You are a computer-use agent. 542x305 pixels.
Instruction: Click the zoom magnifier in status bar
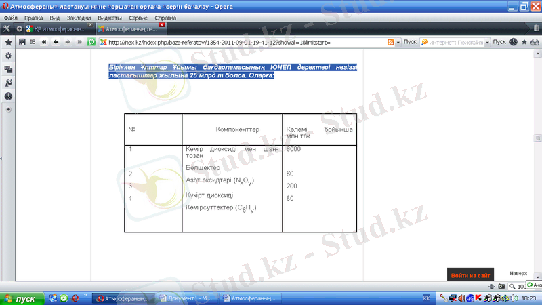[x=512, y=286]
